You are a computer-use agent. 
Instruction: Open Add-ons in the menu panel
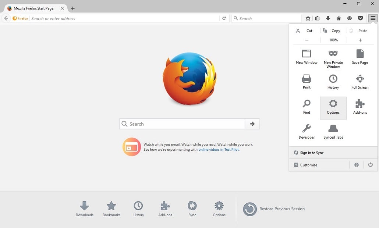[360, 107]
